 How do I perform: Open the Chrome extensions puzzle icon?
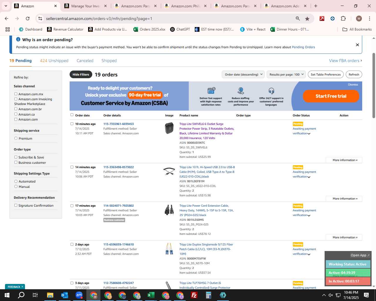[343, 19]
